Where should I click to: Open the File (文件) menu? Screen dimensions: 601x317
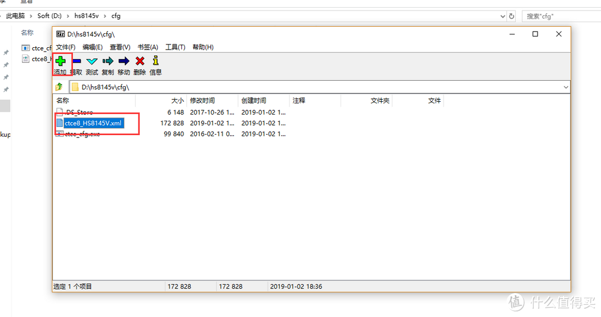[66, 47]
